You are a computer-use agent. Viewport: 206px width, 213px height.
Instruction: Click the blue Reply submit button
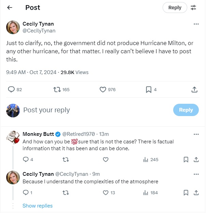[186, 110]
